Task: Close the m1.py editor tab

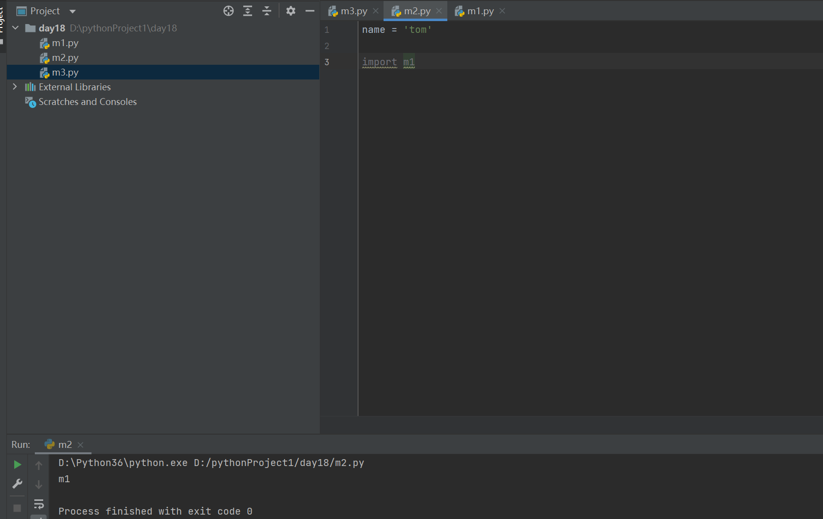Action: tap(502, 11)
